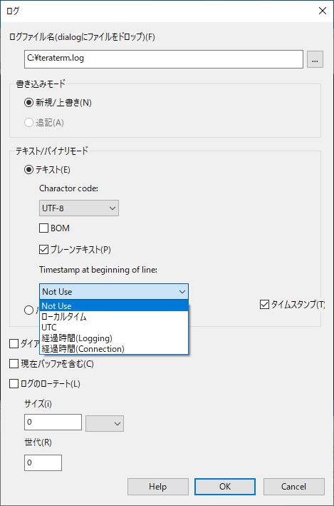Enable the BOM checkbox
This screenshot has width=334, height=506.
pyautogui.click(x=44, y=228)
